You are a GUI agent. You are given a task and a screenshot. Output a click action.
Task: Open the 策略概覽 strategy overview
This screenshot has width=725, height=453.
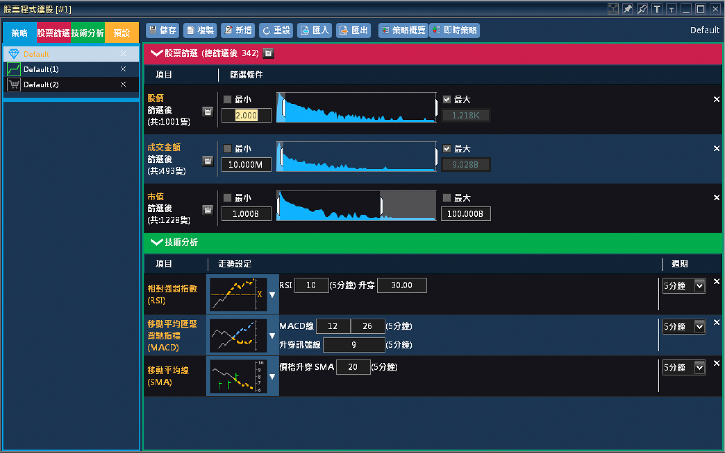403,30
